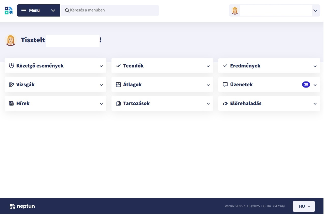The width and height of the screenshot is (325, 224).
Task: Click the wallet icon next to Tartozások
Action: click(118, 104)
